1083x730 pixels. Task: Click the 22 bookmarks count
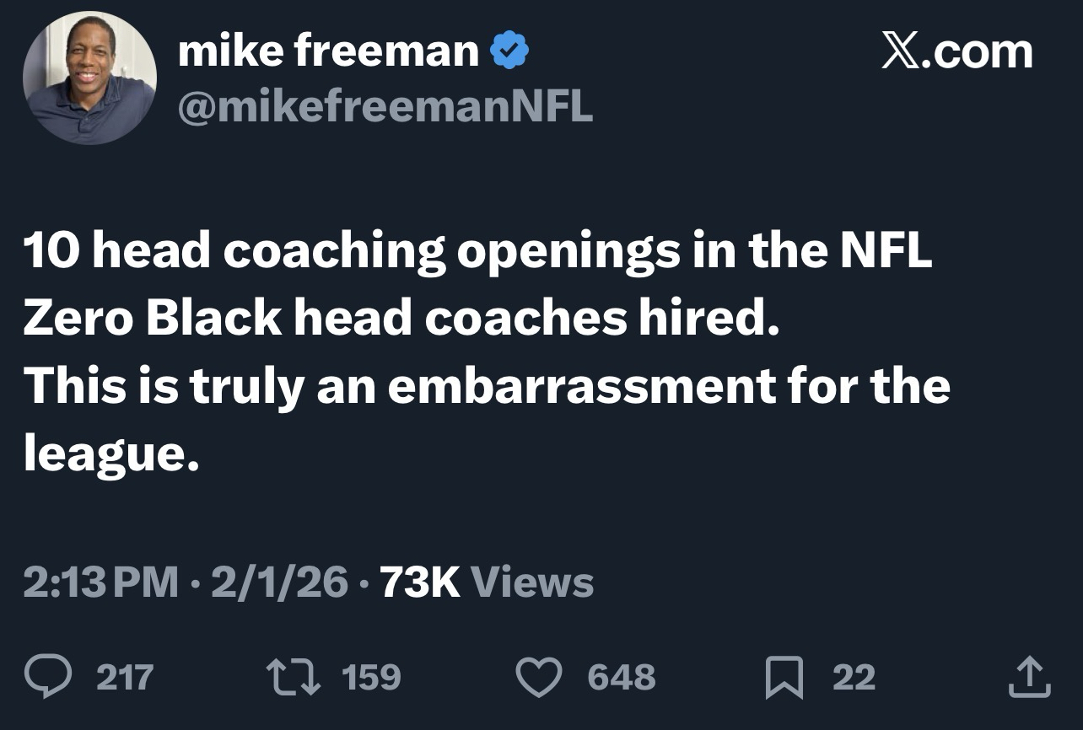click(x=854, y=677)
